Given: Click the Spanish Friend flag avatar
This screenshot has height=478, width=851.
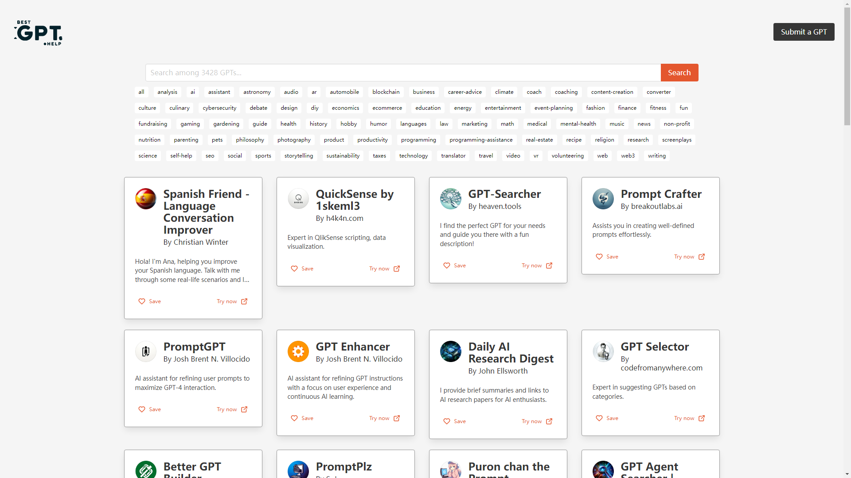Looking at the screenshot, I should [x=146, y=199].
